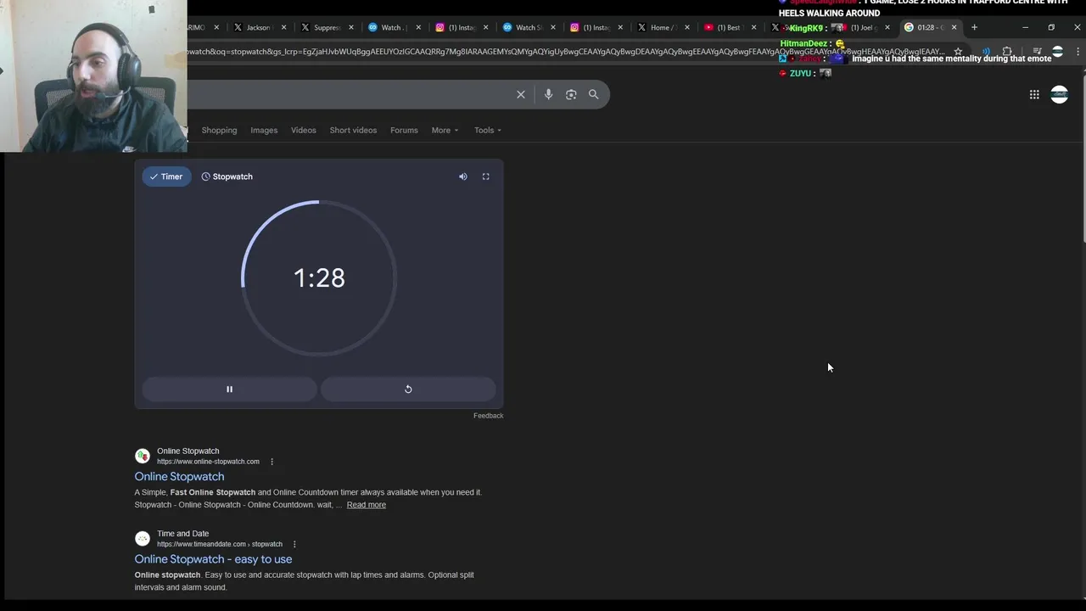Close the Jackson browser tab
The image size is (1086, 611).
[x=283, y=27]
